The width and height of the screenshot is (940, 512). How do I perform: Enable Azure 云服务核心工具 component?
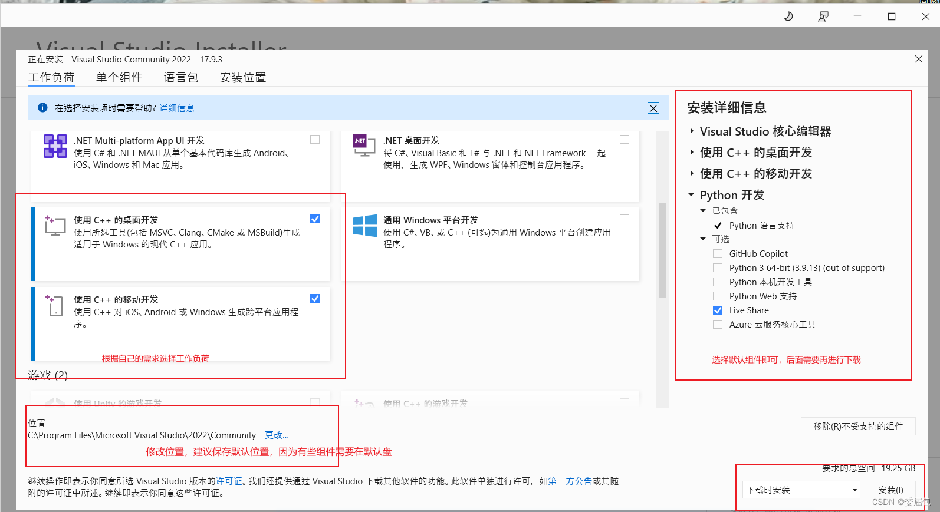pyautogui.click(x=718, y=325)
